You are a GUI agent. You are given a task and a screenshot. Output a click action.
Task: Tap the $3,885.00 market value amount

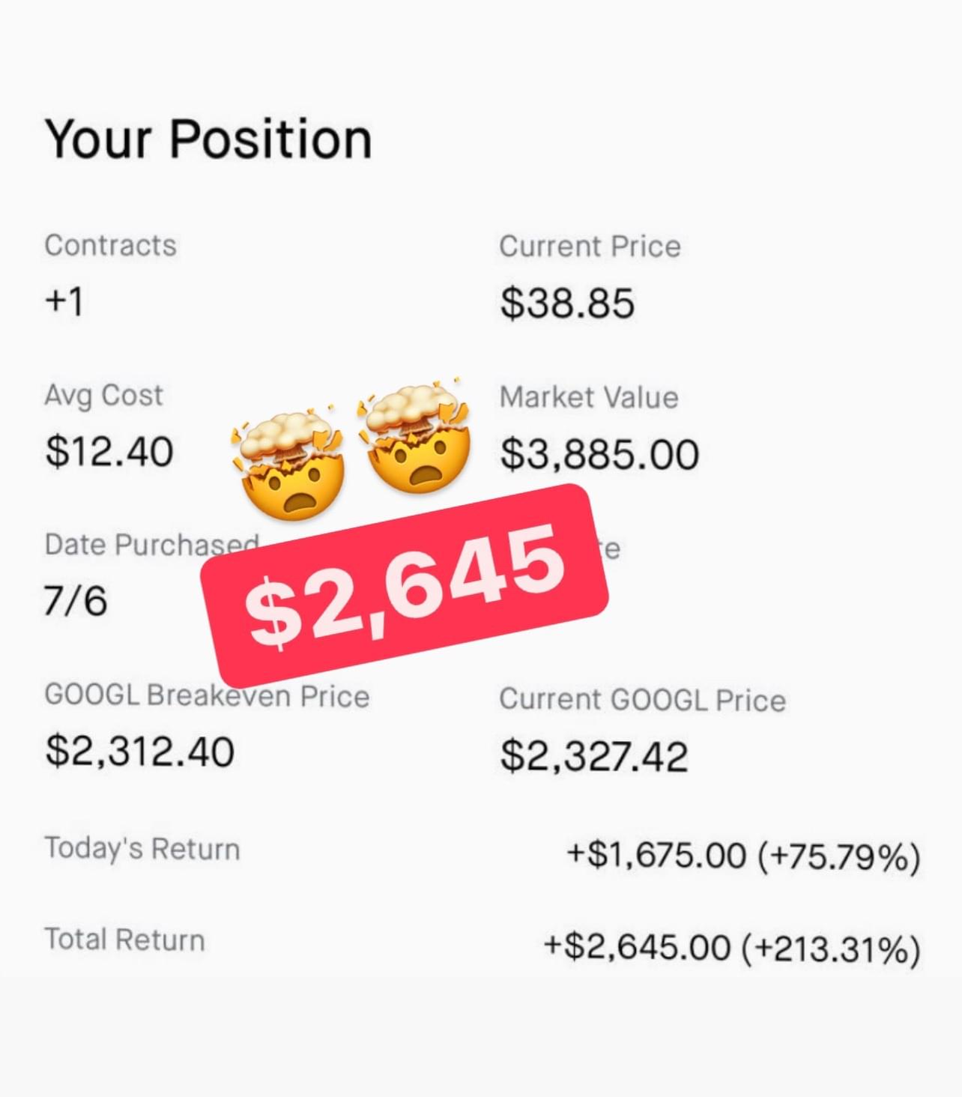pyautogui.click(x=599, y=454)
